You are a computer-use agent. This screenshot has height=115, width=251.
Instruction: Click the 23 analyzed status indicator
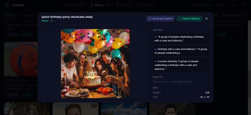coord(203,5)
